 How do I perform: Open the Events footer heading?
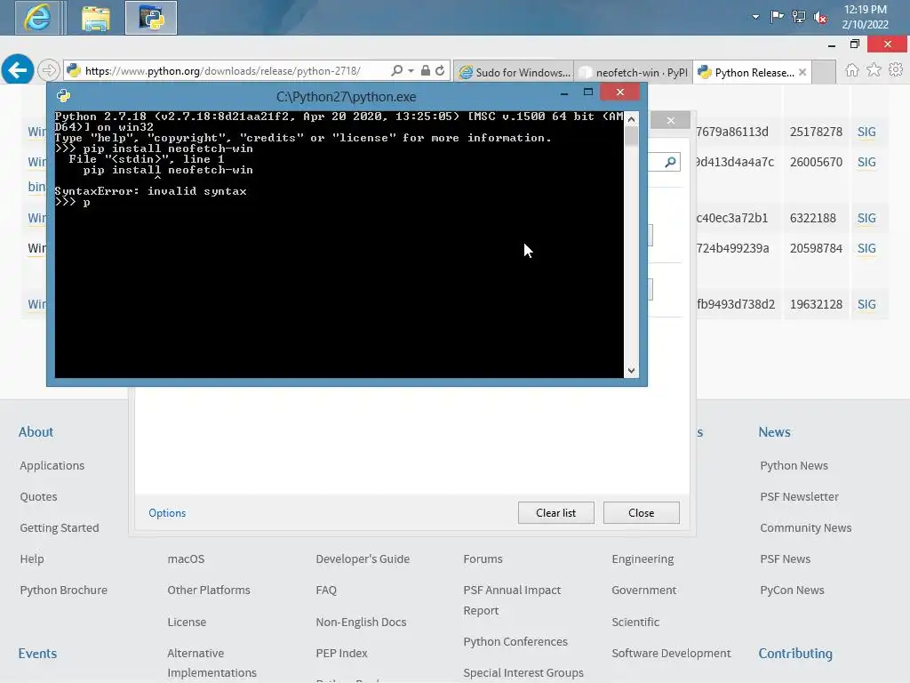[37, 654]
